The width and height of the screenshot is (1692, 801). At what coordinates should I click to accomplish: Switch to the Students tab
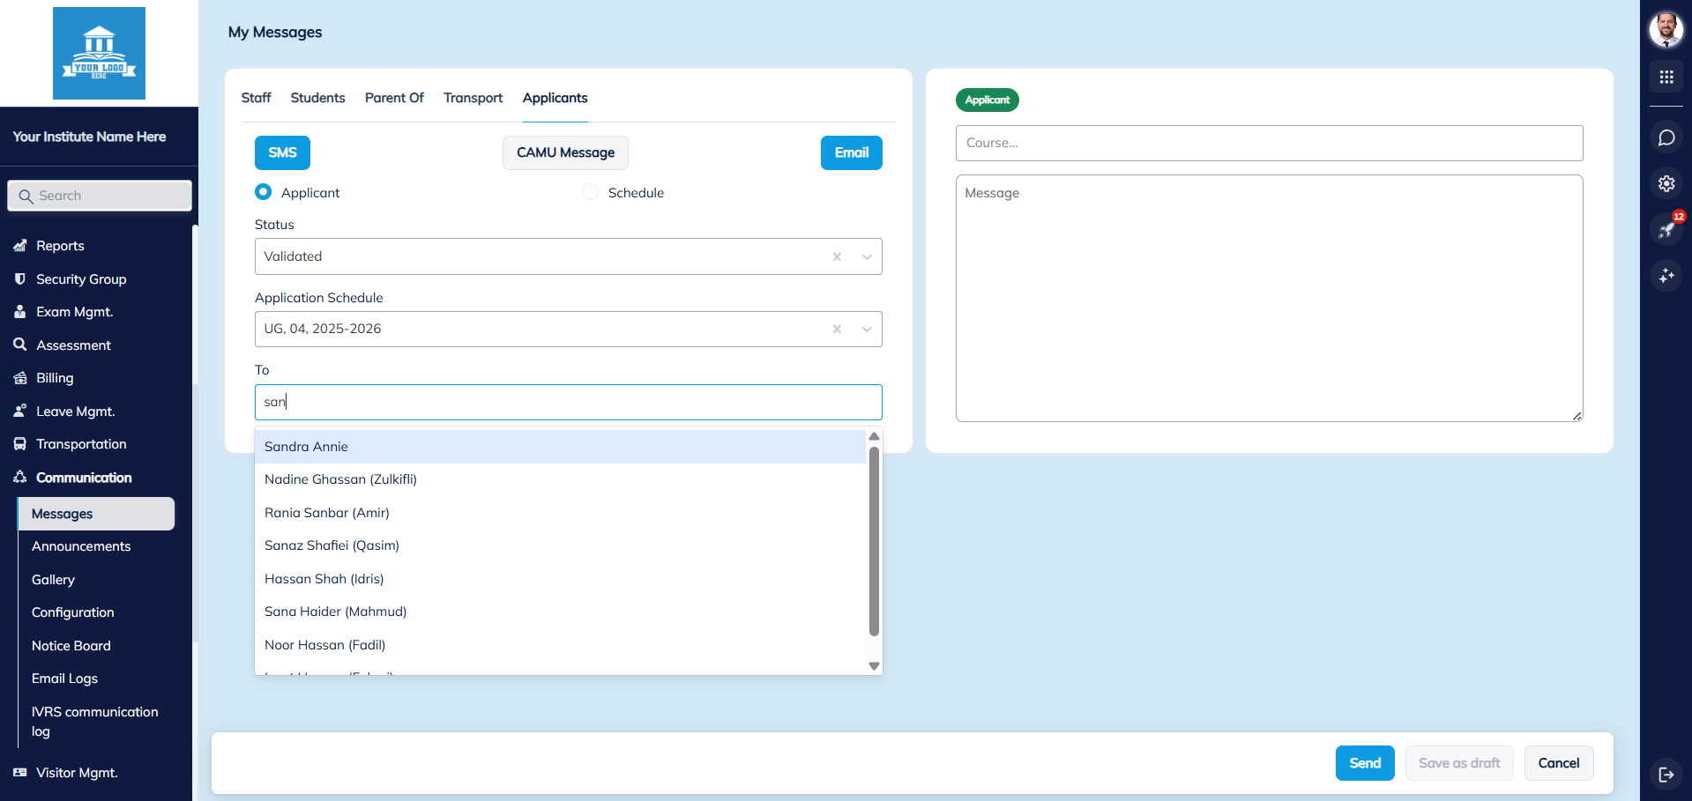[317, 98]
